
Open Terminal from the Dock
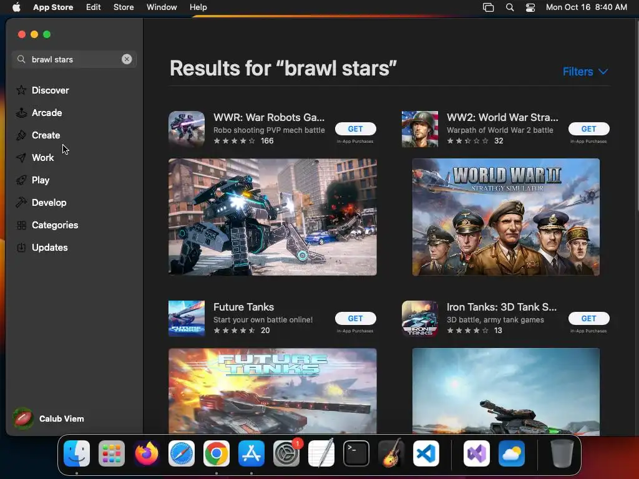(x=356, y=453)
